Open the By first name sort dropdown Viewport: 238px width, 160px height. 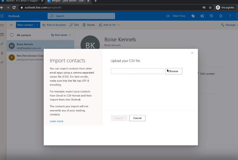click(61, 35)
